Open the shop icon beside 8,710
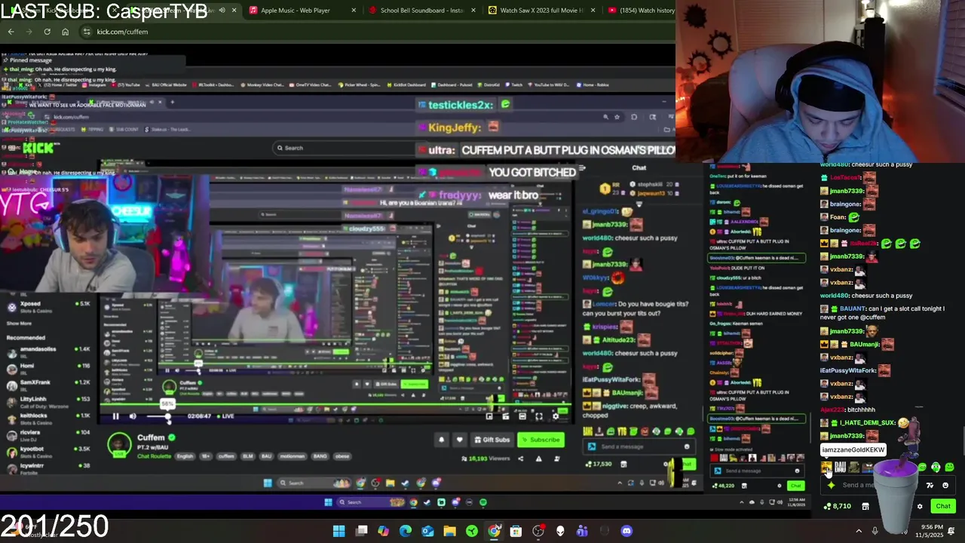965x543 pixels. coord(865,506)
